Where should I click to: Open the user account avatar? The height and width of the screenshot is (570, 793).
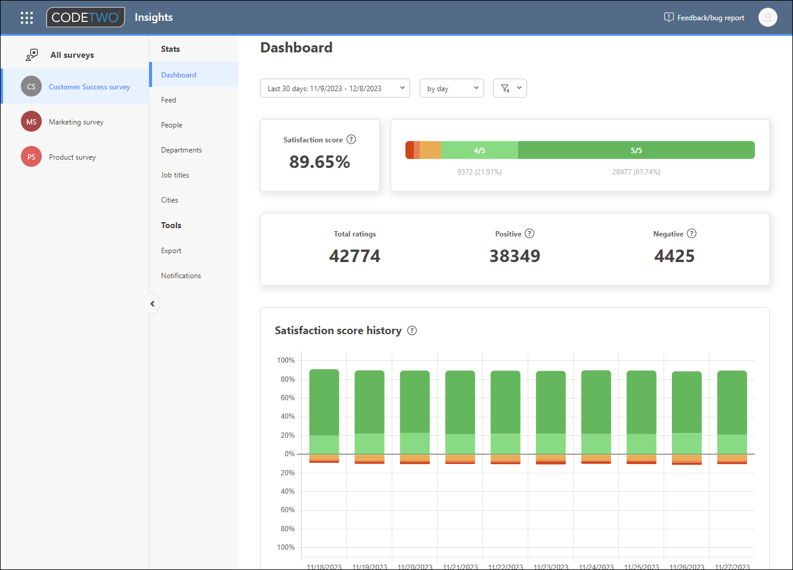coord(768,17)
